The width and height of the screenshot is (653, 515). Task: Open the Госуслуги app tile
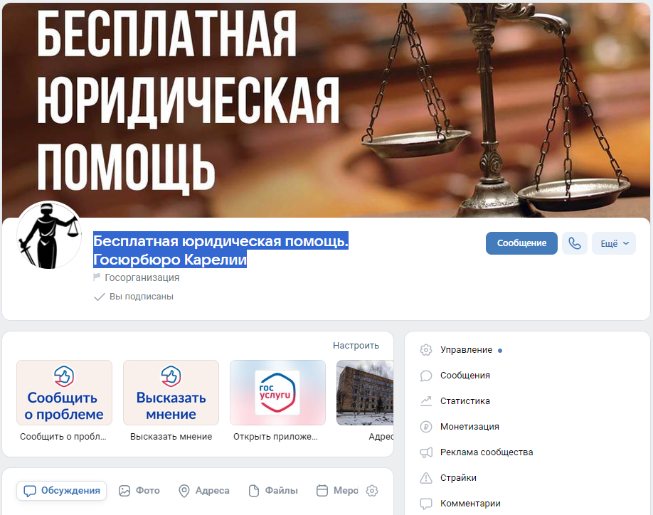click(x=277, y=393)
